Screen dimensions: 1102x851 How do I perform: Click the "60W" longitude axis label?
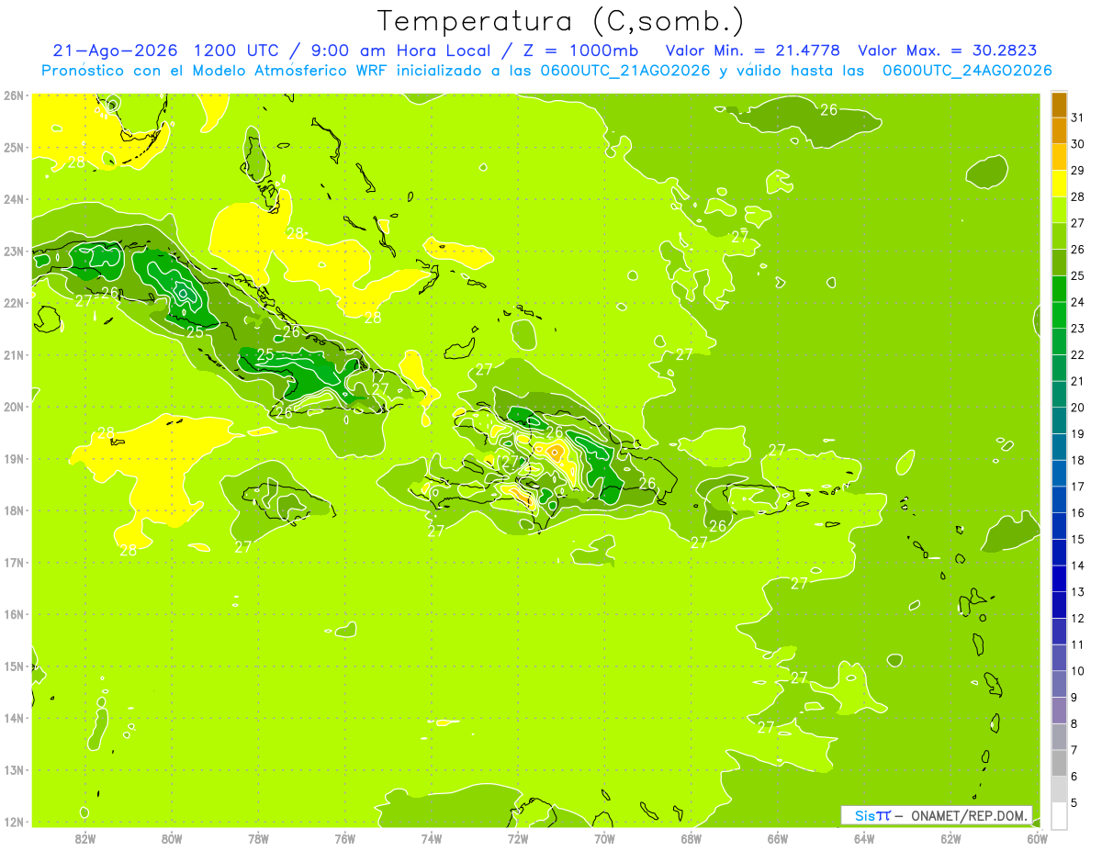(x=1038, y=838)
